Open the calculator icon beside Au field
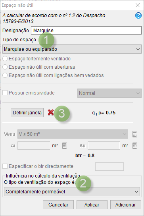Screen dimensions: 144x216 135,146
